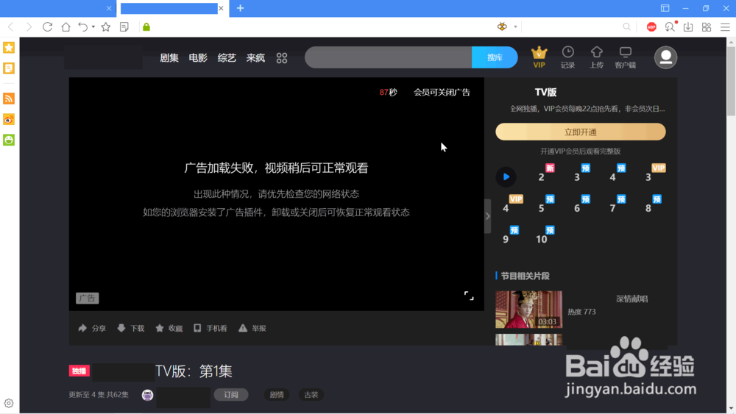Viewport: 736px width, 414px height.
Task: Open the browser hamburger menu
Action: pyautogui.click(x=725, y=27)
